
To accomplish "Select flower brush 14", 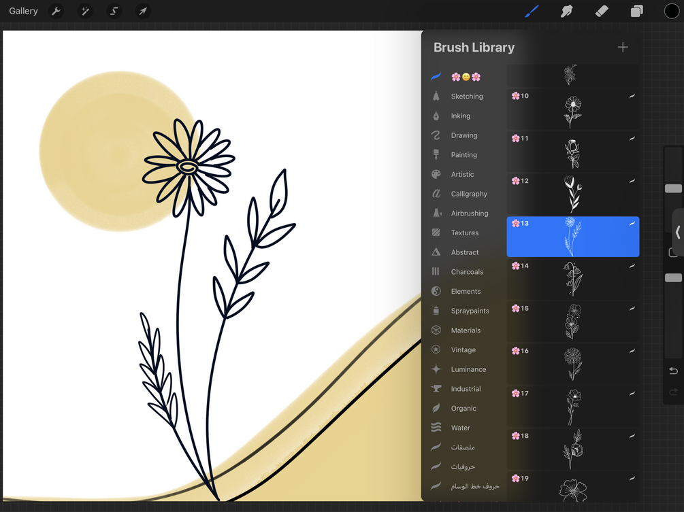I will coord(573,279).
